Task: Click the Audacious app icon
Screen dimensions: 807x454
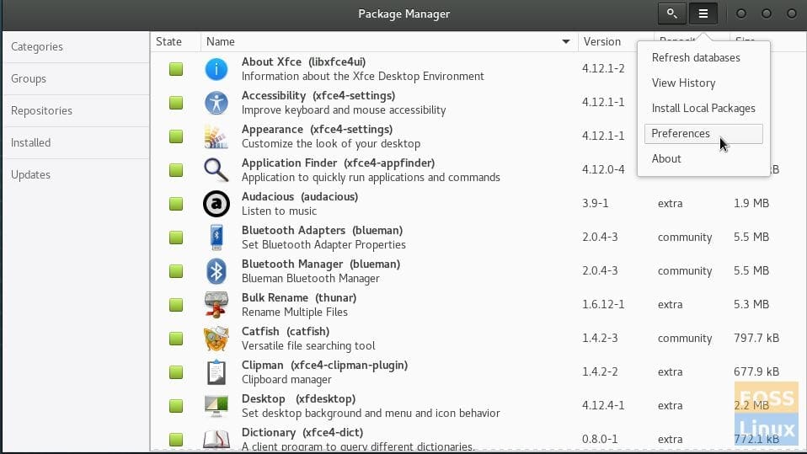Action: (216, 204)
